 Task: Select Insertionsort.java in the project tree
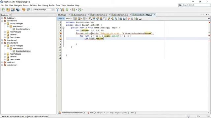(23, 29)
